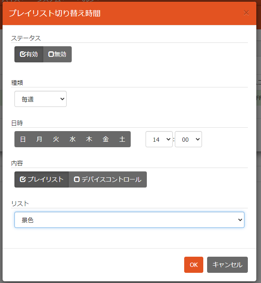Open the リスト dropdown showing 景色
Viewport: 261px width, 283px height.
(129, 220)
